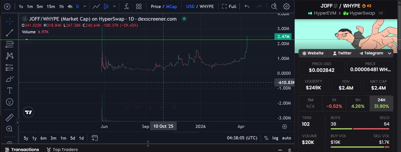Select the text annotation tool
Image resolution: width=401 pixels, height=152 pixels.
[x=10, y=90]
